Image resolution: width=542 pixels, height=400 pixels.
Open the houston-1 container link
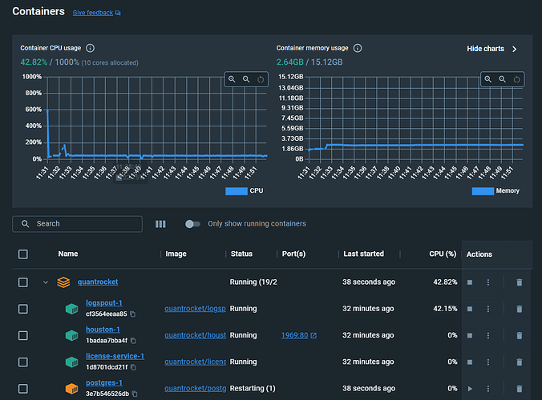pos(103,330)
